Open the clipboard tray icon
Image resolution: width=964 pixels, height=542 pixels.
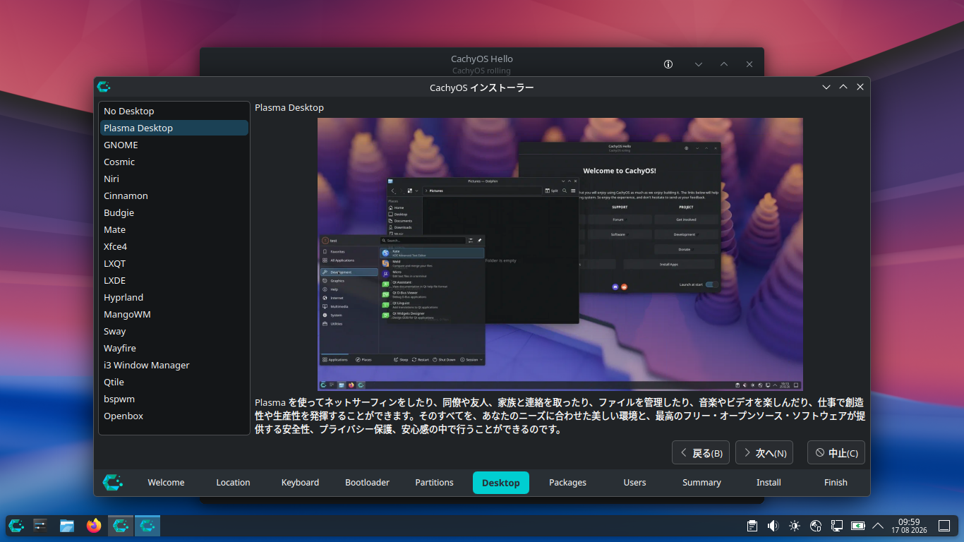click(752, 525)
